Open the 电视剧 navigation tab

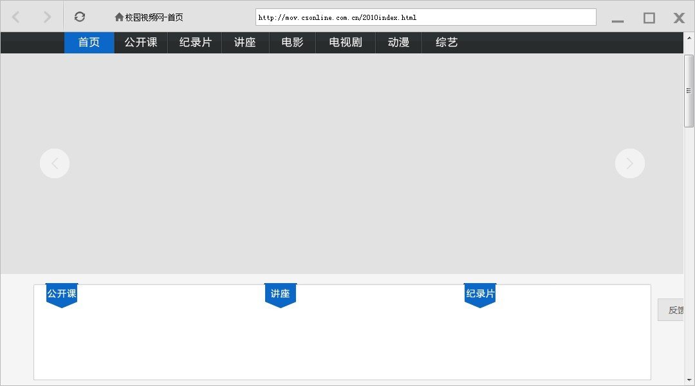click(x=346, y=43)
